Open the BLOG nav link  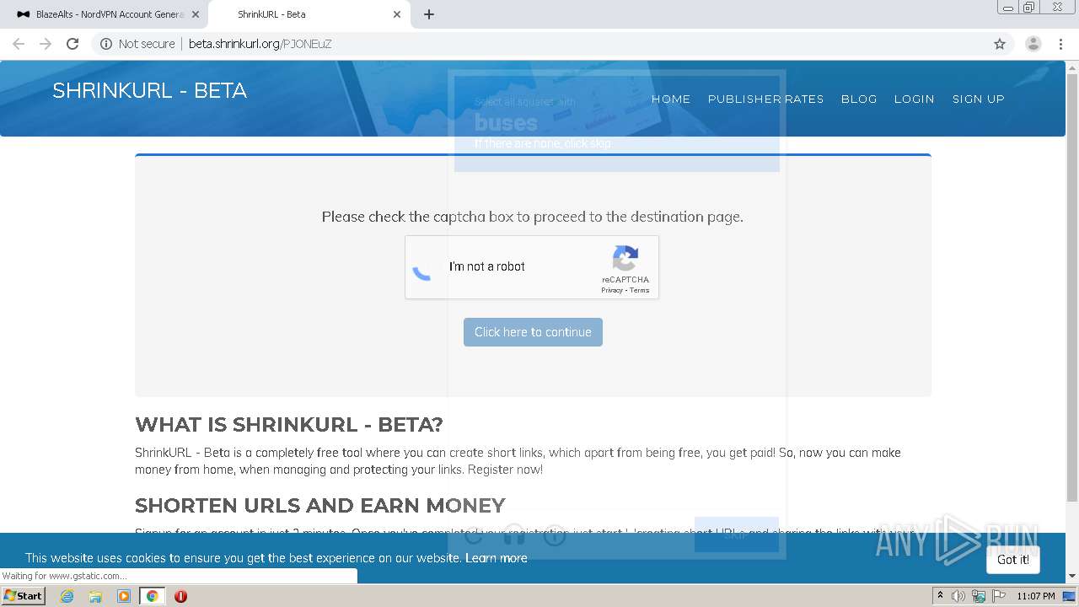point(859,99)
